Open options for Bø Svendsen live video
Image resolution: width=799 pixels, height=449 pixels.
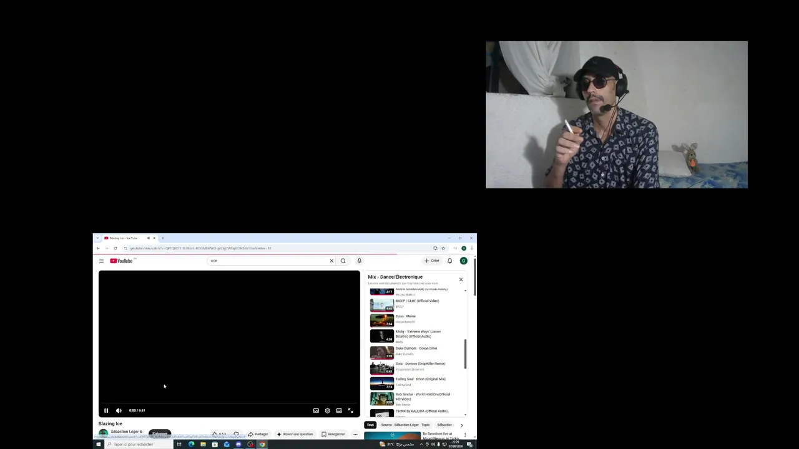(x=465, y=435)
